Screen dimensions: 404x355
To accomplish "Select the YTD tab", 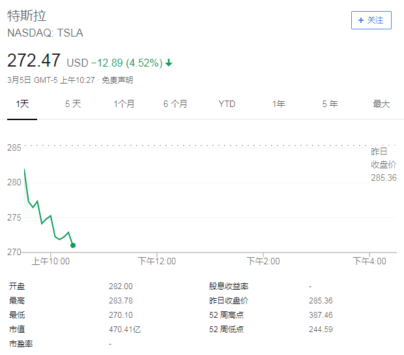I will tap(227, 104).
